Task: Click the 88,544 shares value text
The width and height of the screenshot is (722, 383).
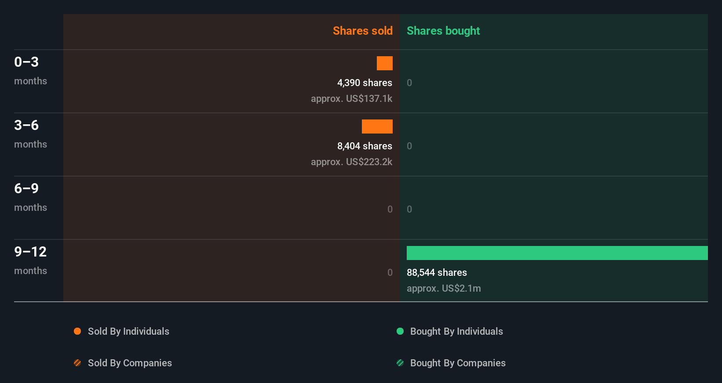Action: 437,272
